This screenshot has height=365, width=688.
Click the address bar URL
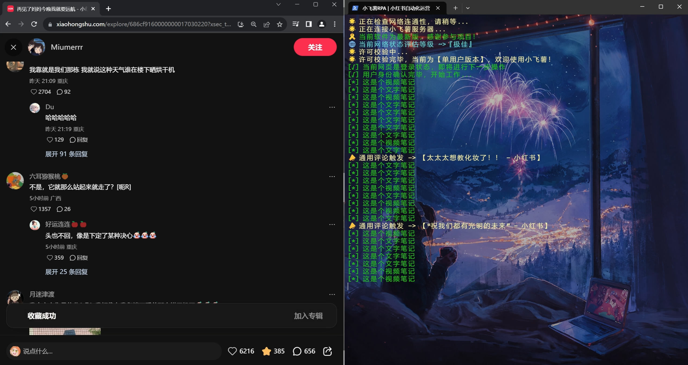(144, 24)
